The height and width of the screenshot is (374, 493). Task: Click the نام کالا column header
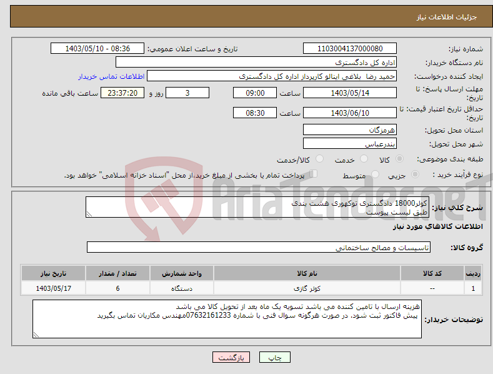point(307,273)
